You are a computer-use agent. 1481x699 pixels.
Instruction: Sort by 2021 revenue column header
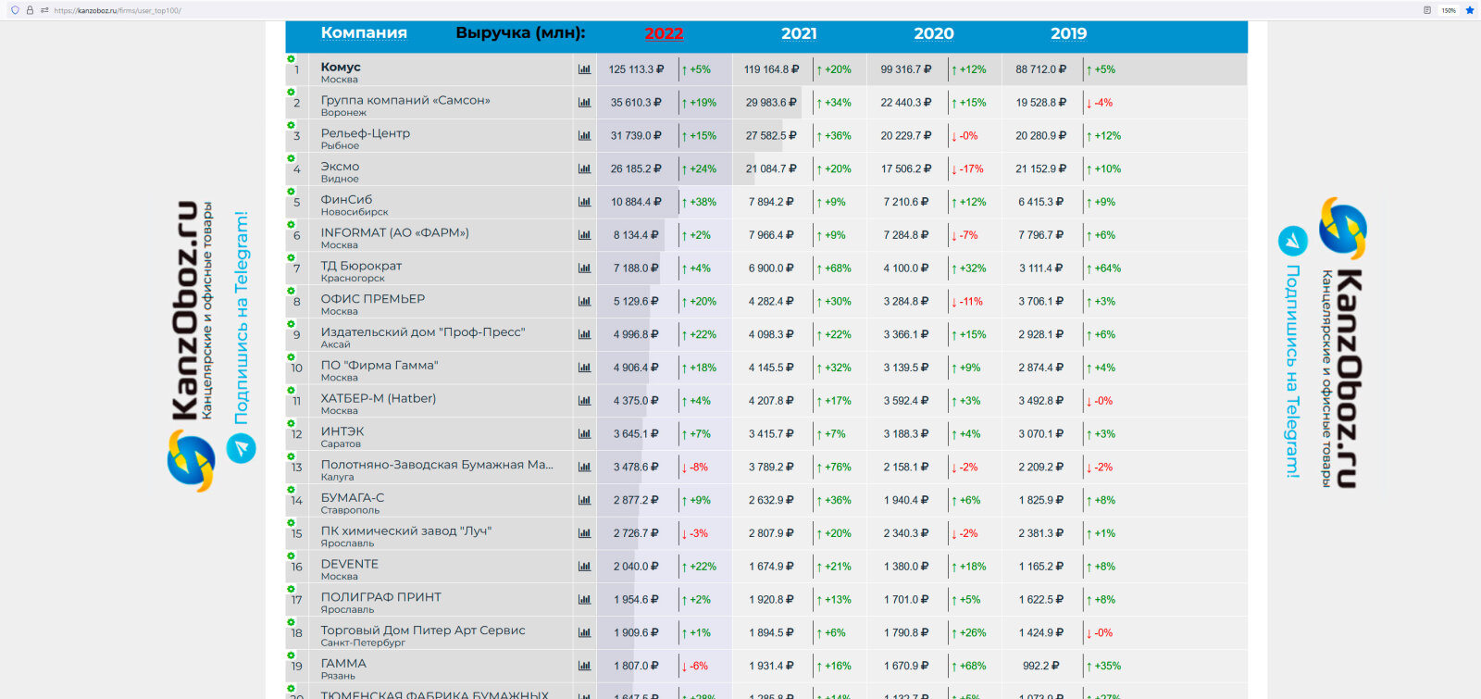[799, 33]
